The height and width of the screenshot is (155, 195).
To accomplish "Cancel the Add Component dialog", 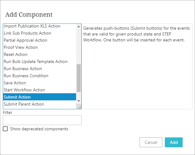I will click(151, 142).
